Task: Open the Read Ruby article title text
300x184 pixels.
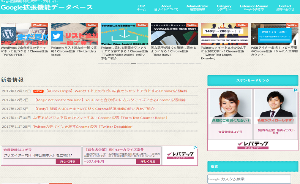Action: pos(174,51)
